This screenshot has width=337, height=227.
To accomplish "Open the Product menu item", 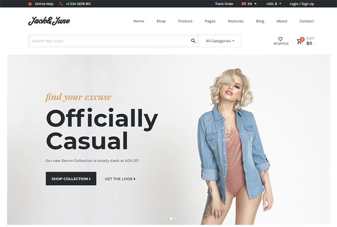I will [185, 21].
